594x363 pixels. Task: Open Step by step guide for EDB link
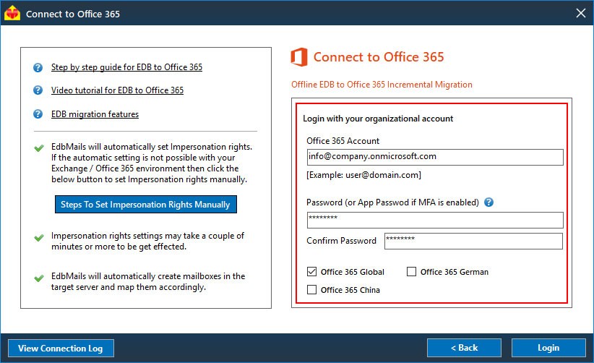point(126,68)
